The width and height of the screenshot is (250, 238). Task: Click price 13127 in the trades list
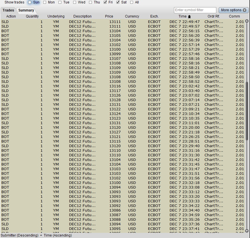(x=115, y=132)
